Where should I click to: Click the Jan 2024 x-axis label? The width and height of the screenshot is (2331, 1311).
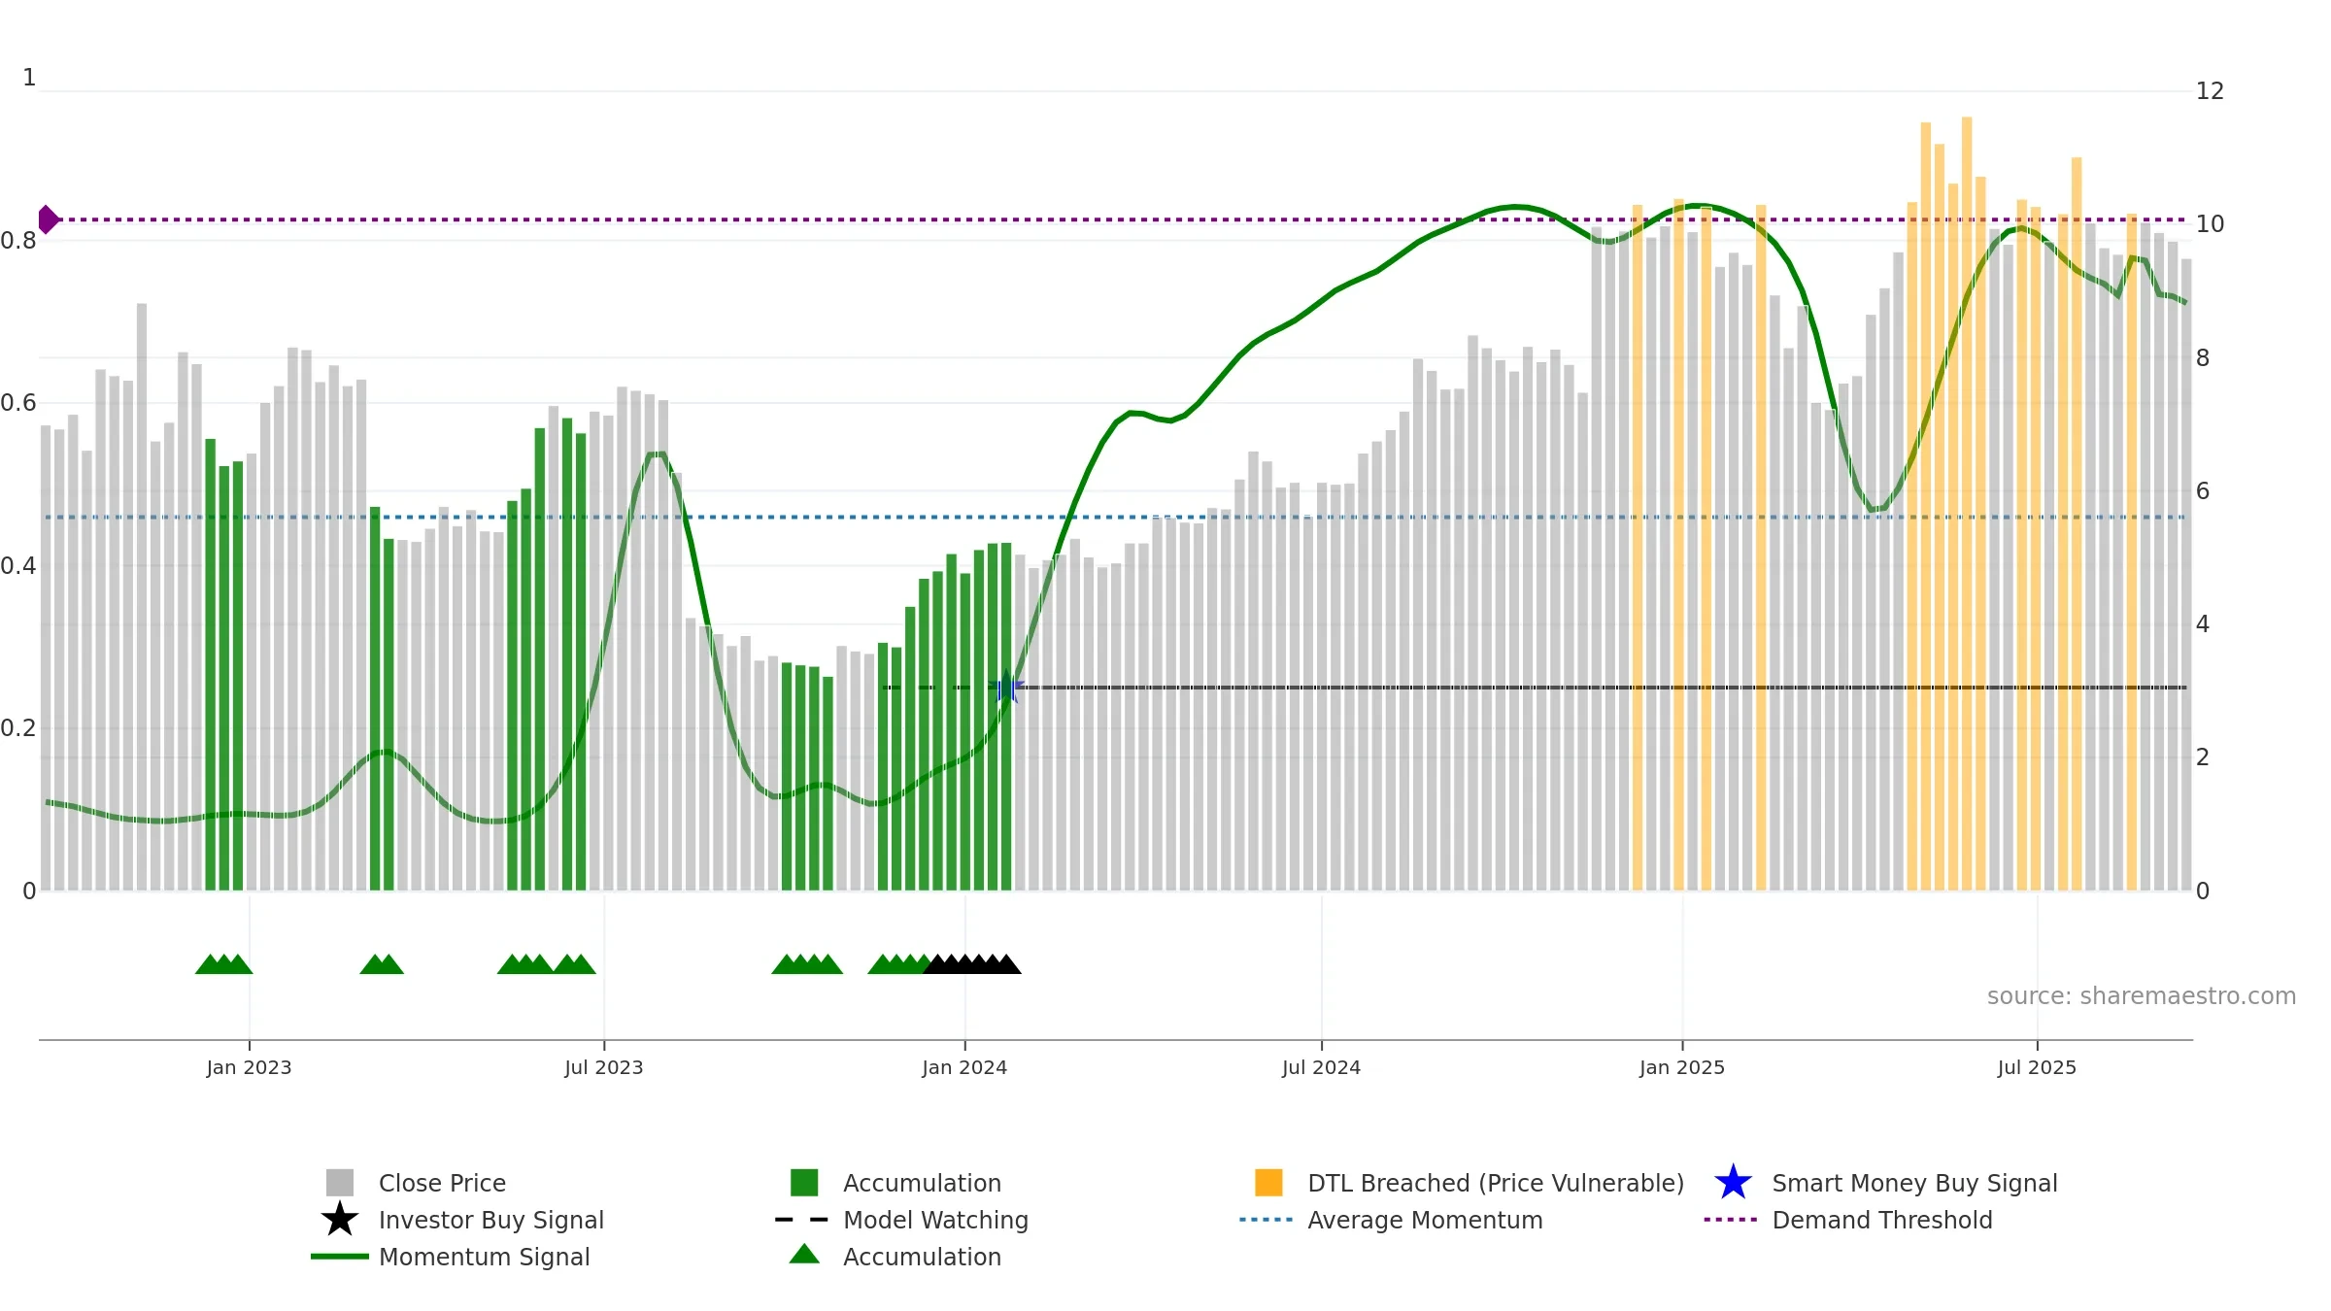(x=964, y=1068)
